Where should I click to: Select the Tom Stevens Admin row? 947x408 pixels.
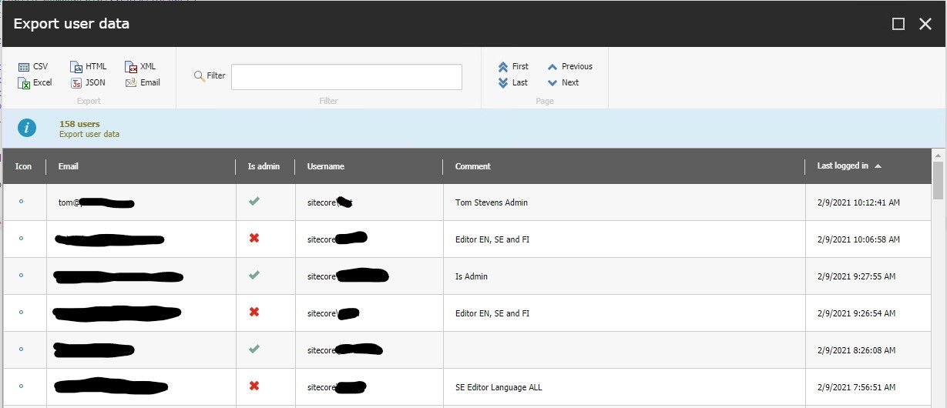[x=491, y=203]
